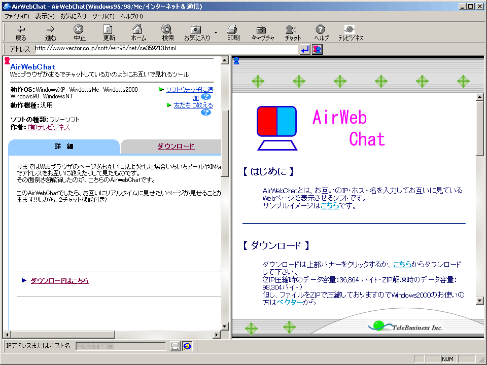Viewport: 487px width, 365px height.
Task: Switch to the ダウンロード tab
Action: coord(176,146)
